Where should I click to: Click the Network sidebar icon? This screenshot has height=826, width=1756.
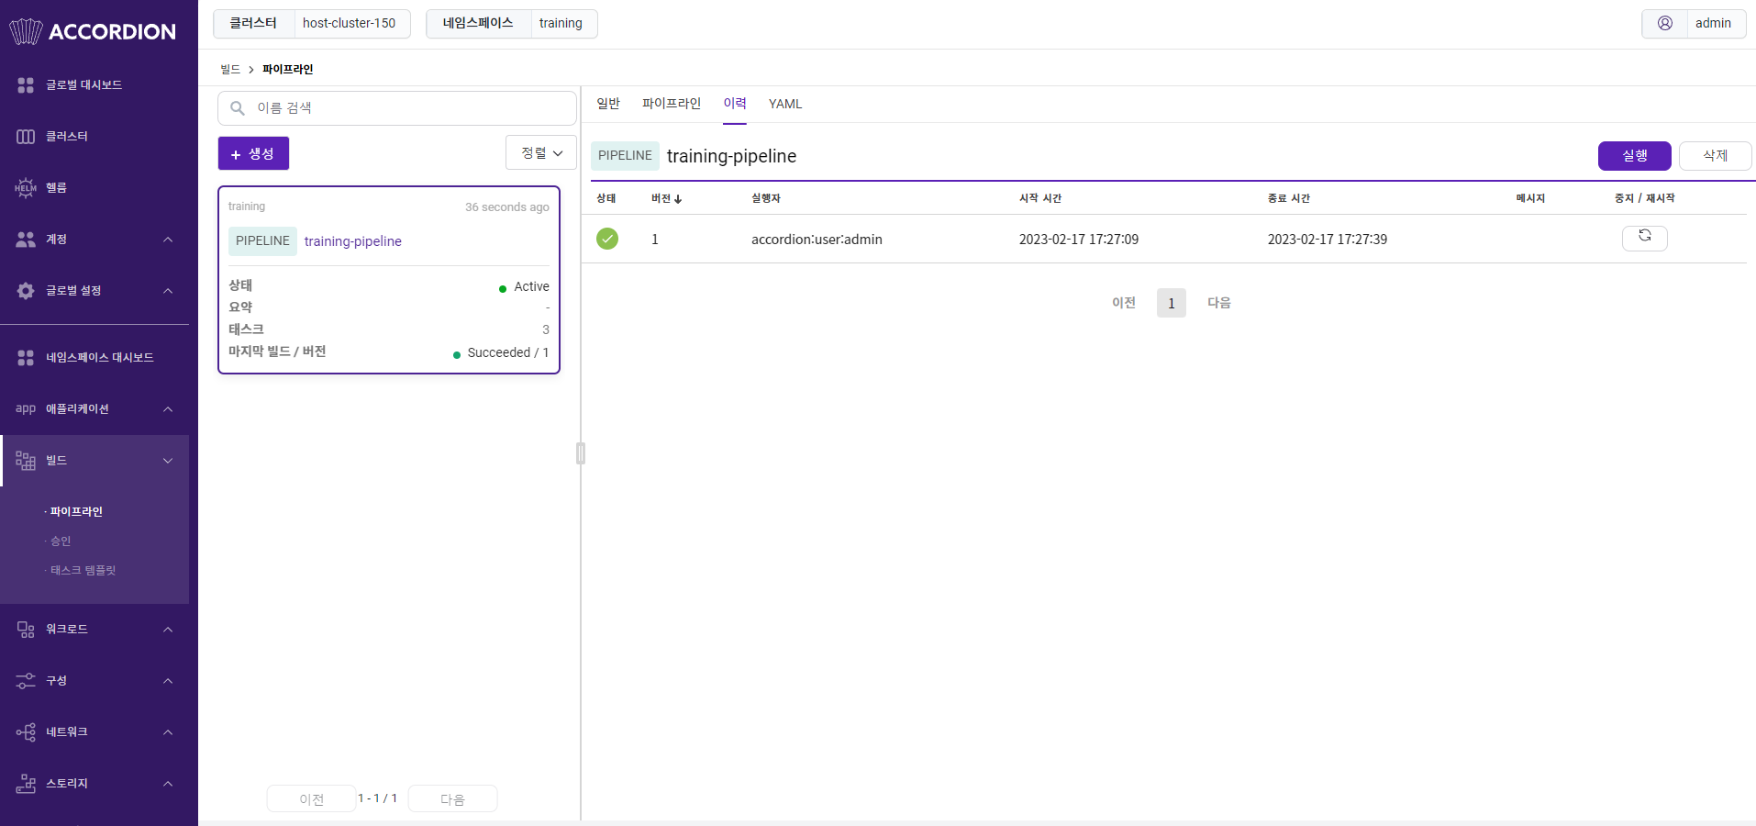(x=26, y=732)
